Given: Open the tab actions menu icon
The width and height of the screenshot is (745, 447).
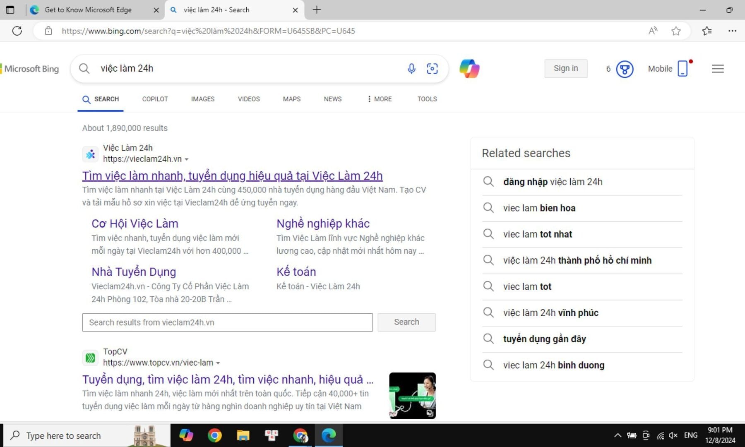Looking at the screenshot, I should coord(10,10).
